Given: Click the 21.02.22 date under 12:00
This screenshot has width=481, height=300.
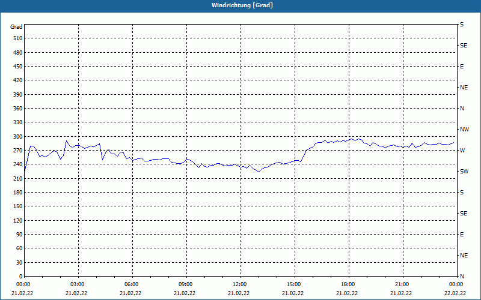Looking at the screenshot, I should tap(239, 293).
